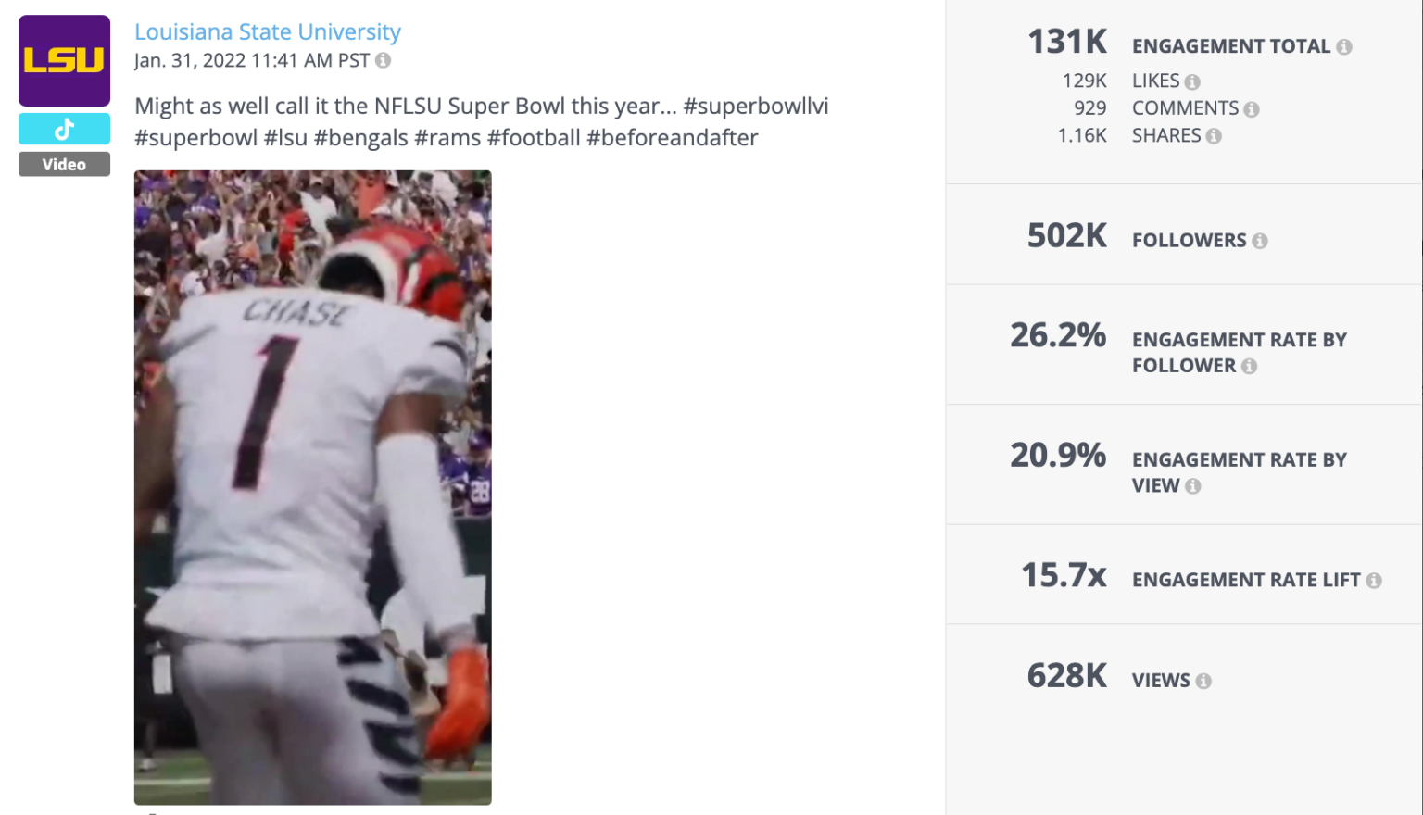Click info icon beside post timestamp
The width and height of the screenshot is (1423, 815).
(x=383, y=60)
